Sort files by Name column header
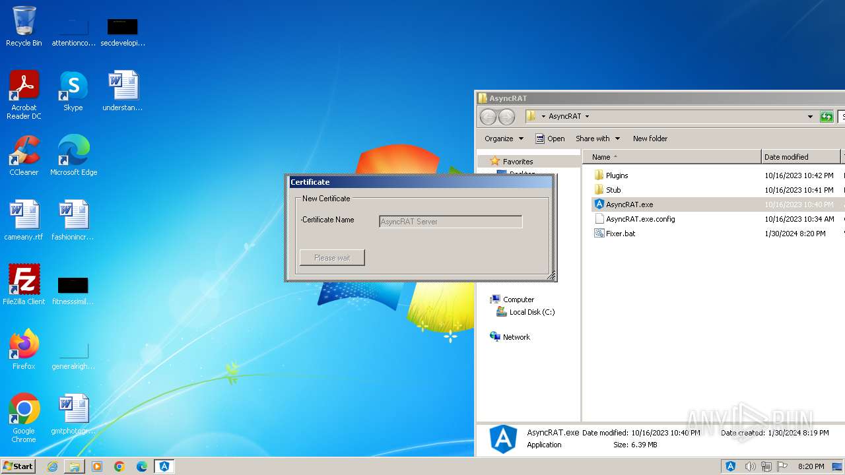845x475 pixels. point(672,157)
